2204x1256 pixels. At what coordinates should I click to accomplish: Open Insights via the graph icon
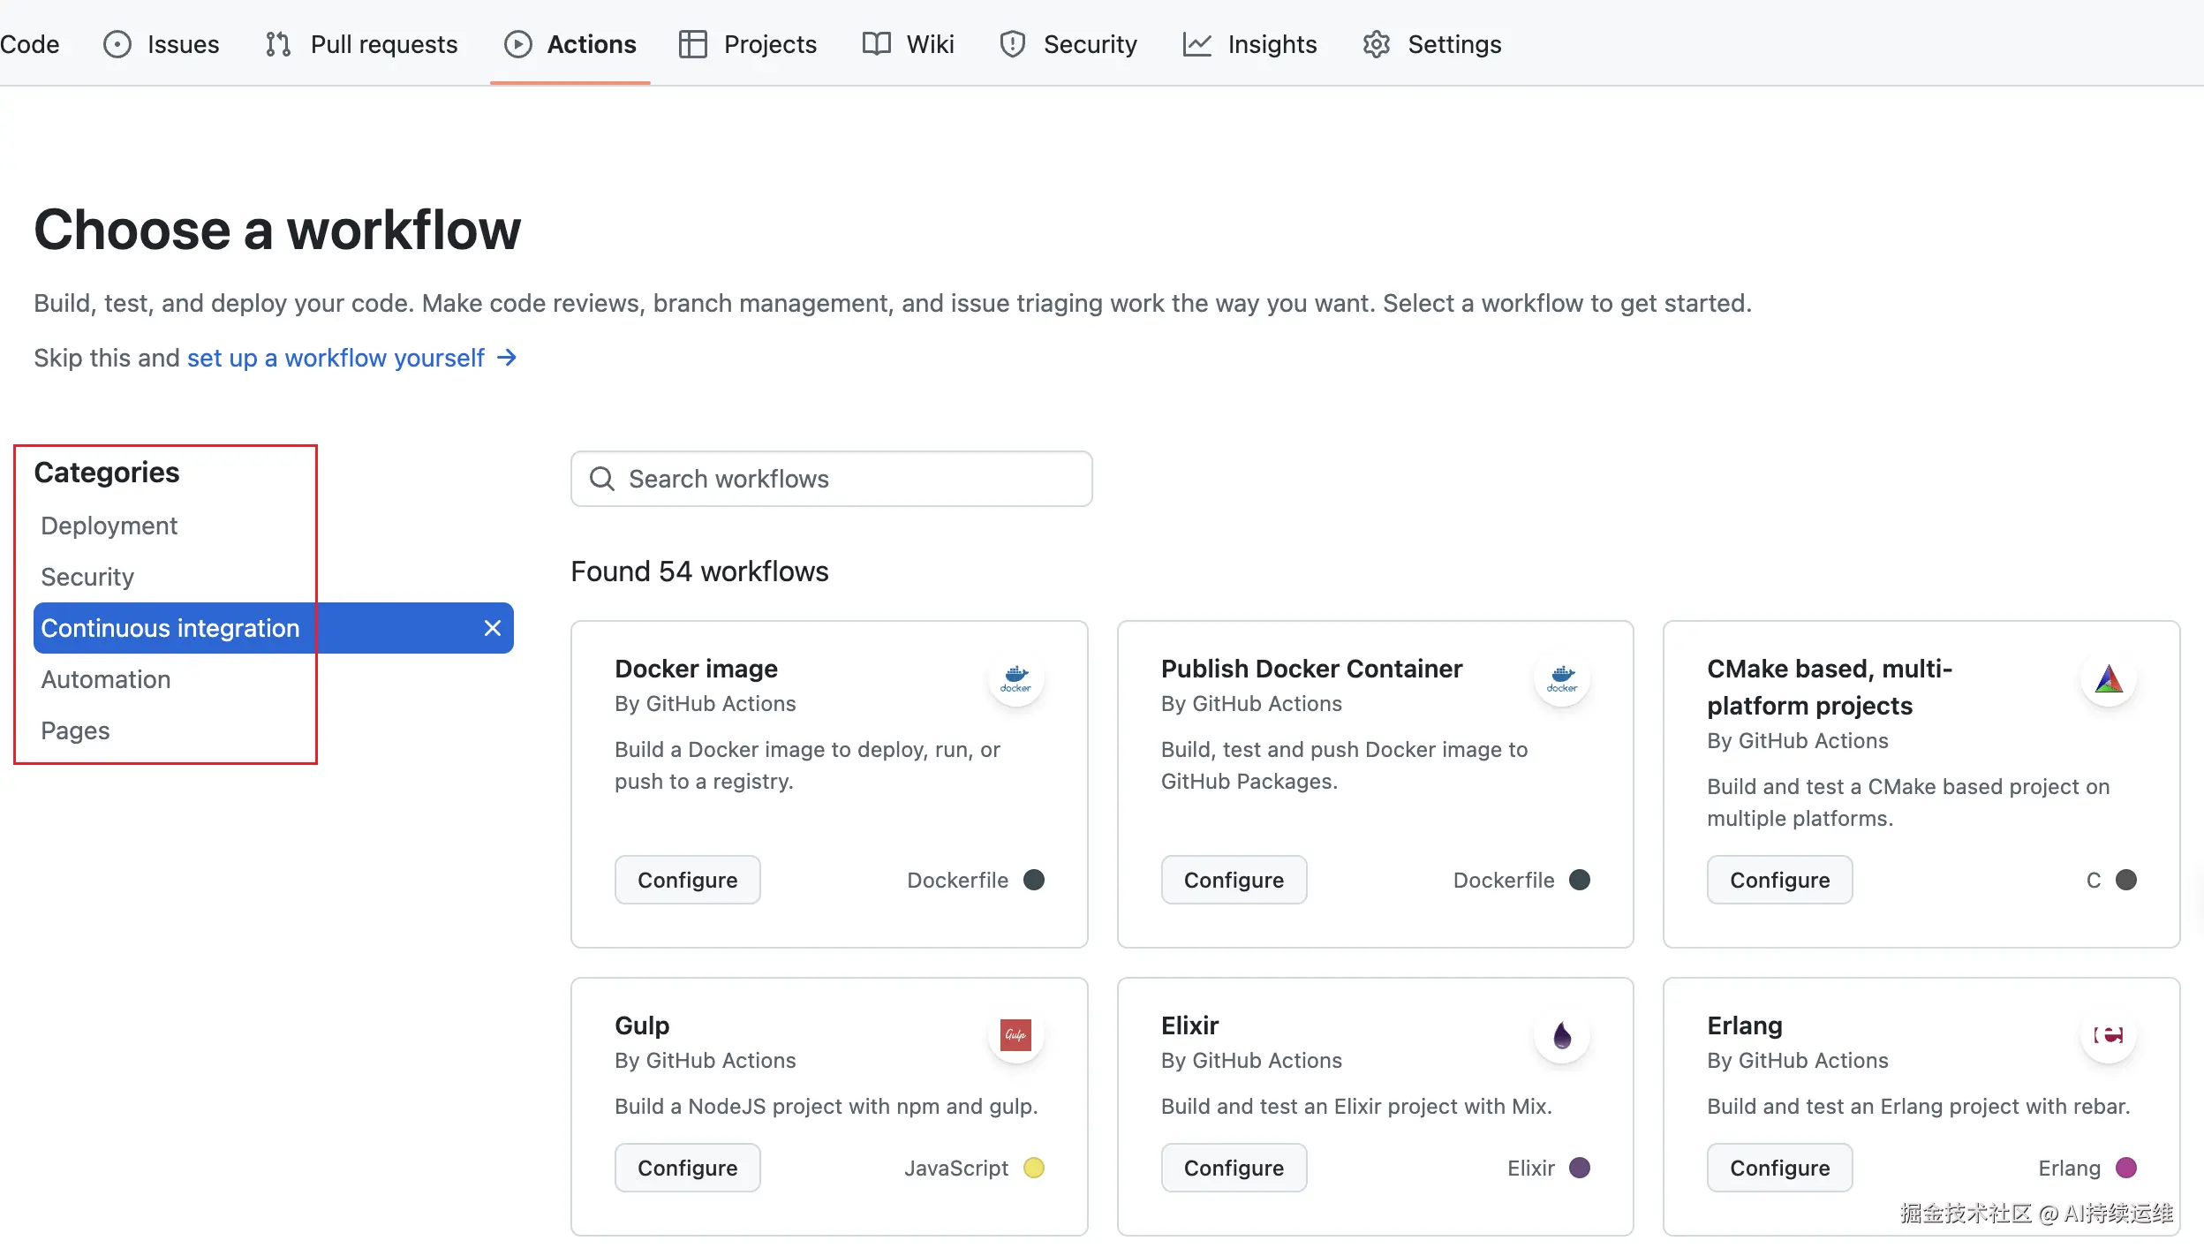(x=1196, y=43)
